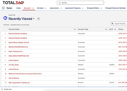Open Leslie Cephus account
Screen dimensions: 127x91
point(14,60)
